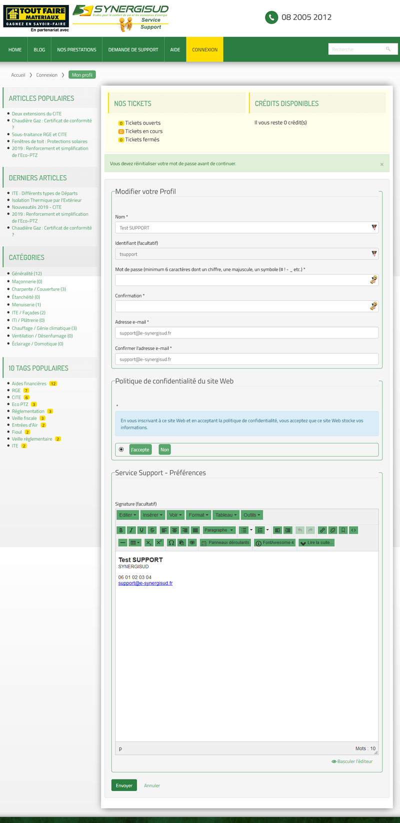Click the search magnifier icon

388,49
